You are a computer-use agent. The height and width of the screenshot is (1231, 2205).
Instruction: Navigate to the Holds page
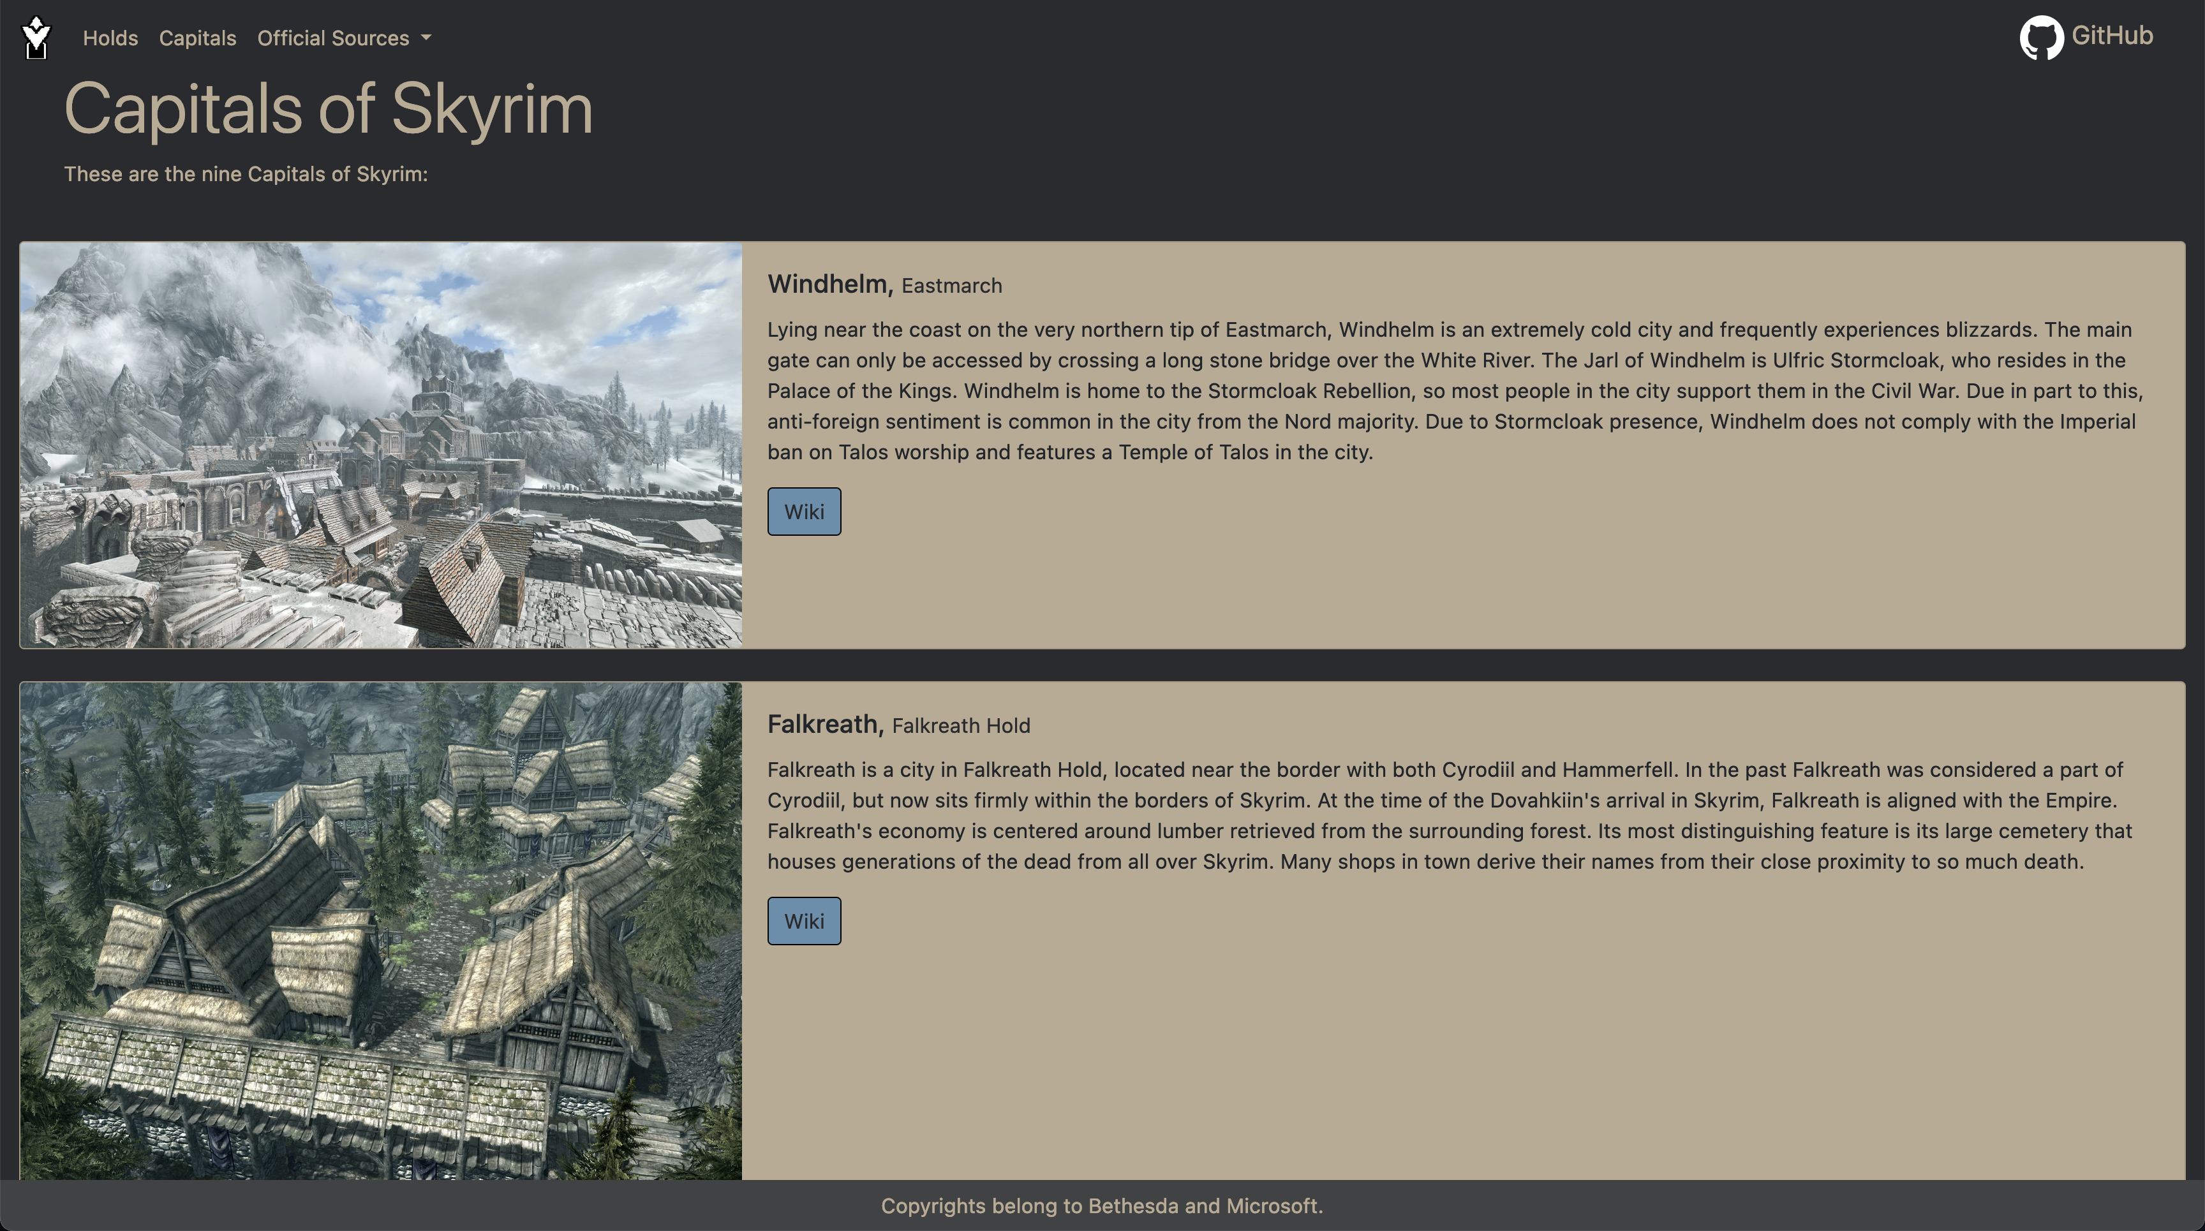point(110,38)
